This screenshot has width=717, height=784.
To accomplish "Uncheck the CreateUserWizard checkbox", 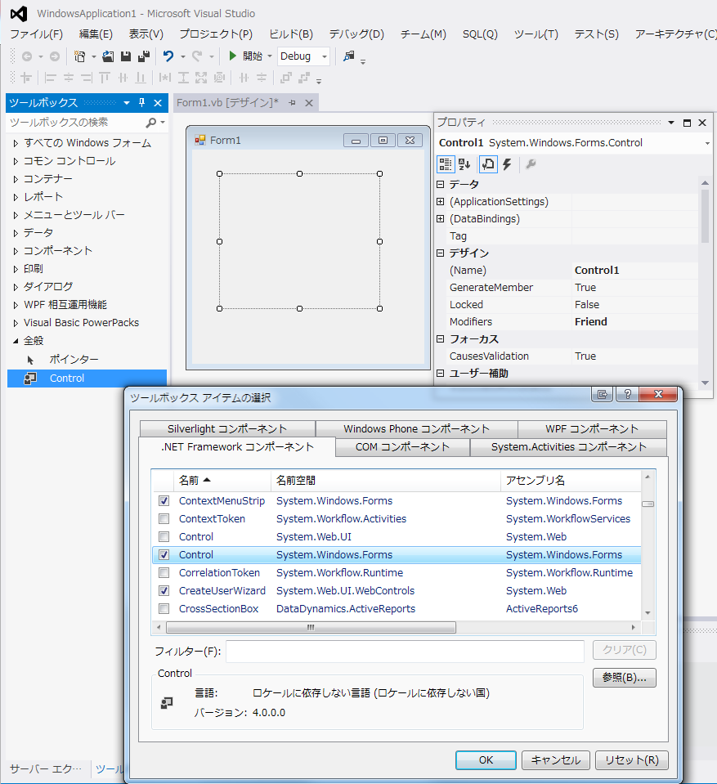I will [x=164, y=590].
